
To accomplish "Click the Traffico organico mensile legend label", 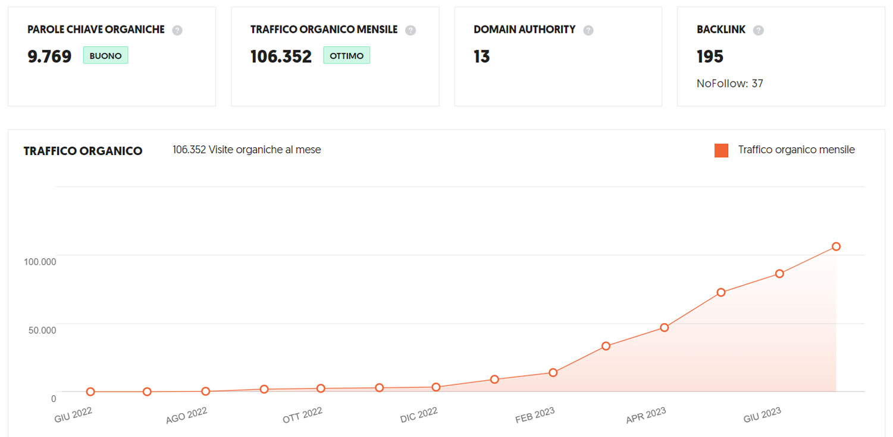I will (x=796, y=150).
